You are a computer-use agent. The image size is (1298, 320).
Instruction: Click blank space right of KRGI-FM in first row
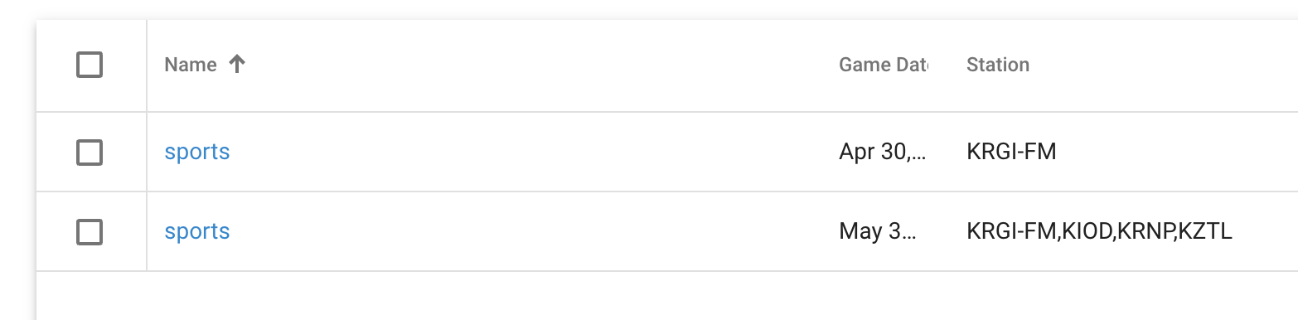pos(1177,153)
